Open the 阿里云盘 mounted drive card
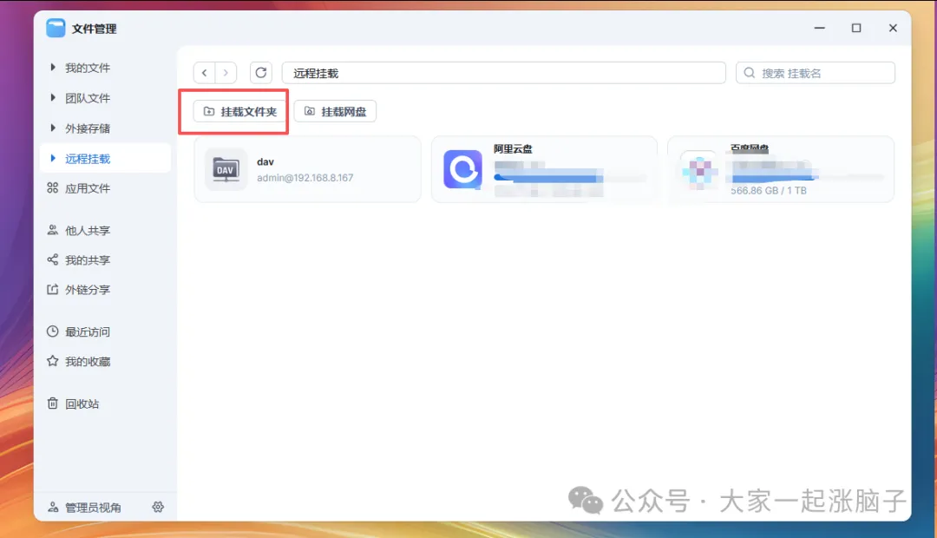Viewport: 937px width, 538px height. [x=545, y=169]
